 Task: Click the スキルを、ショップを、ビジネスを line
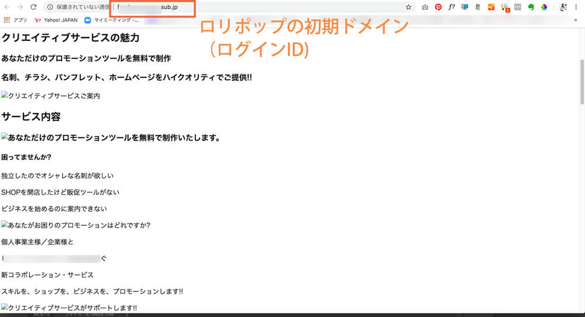coord(92,291)
